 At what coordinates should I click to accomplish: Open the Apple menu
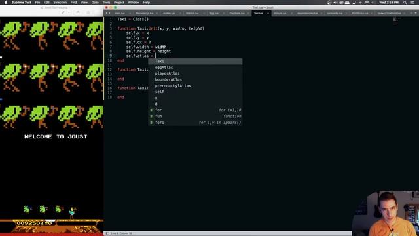point(6,3)
